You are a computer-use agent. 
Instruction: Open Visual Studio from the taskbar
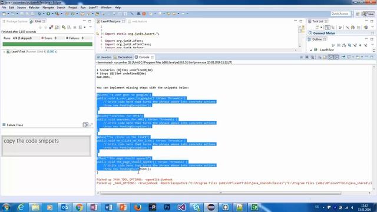point(181,207)
